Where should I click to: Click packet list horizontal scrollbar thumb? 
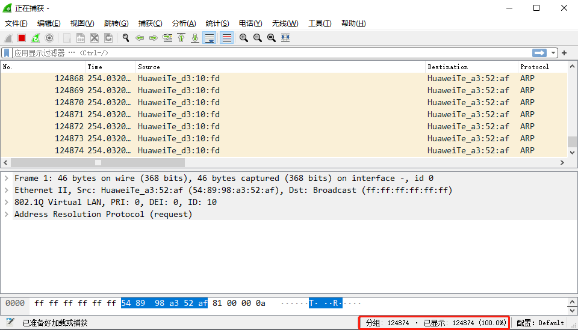tap(98, 163)
